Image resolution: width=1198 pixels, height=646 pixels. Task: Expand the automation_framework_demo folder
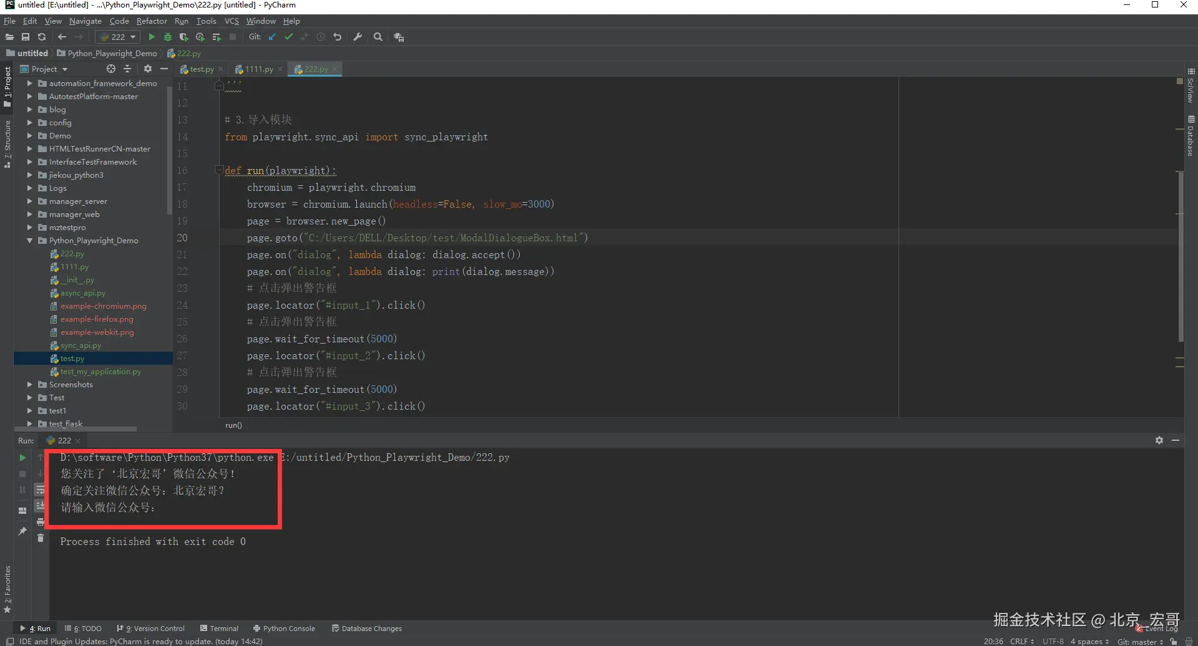[29, 83]
